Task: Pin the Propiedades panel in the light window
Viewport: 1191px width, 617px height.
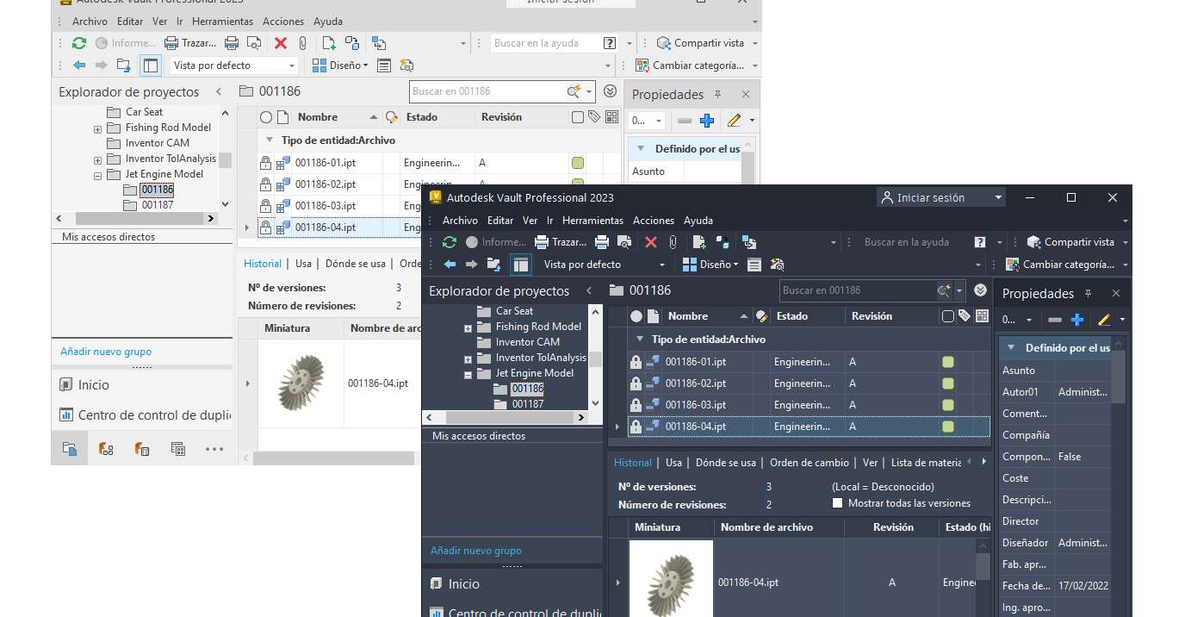Action: [x=717, y=95]
